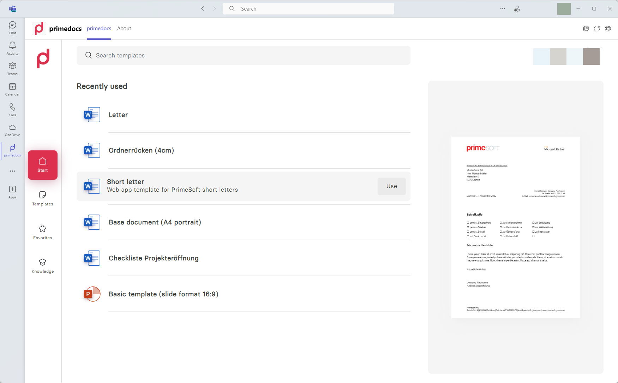Open the Knowledge section
618x383 pixels.
43,266
